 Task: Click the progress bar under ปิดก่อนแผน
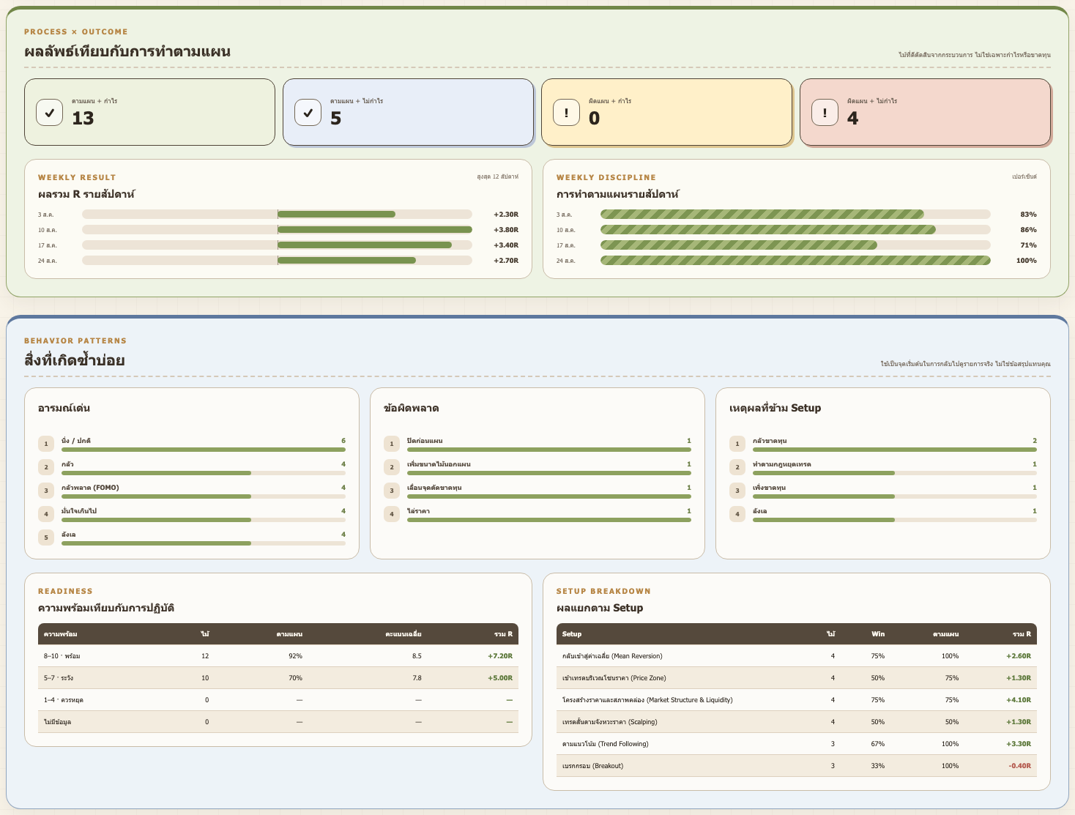(549, 450)
